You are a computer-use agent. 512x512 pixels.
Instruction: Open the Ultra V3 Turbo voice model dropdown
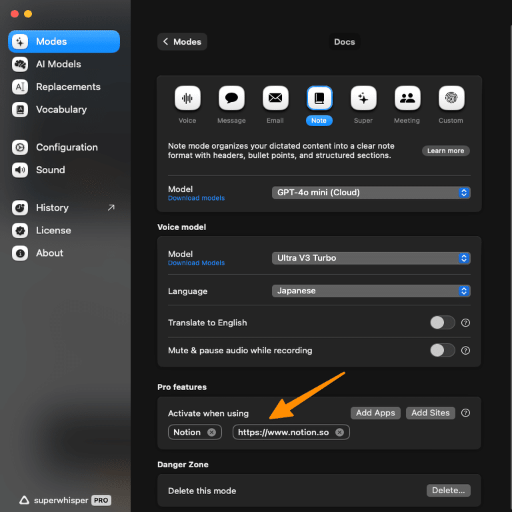371,258
